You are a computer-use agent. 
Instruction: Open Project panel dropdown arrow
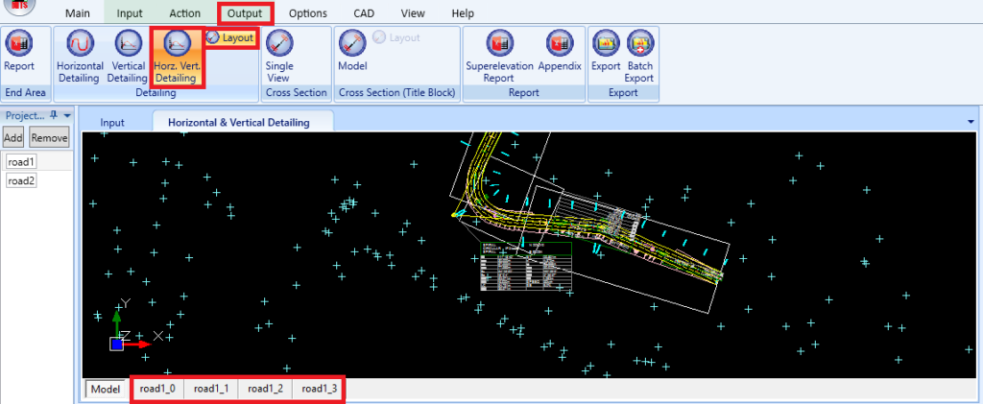coord(66,116)
